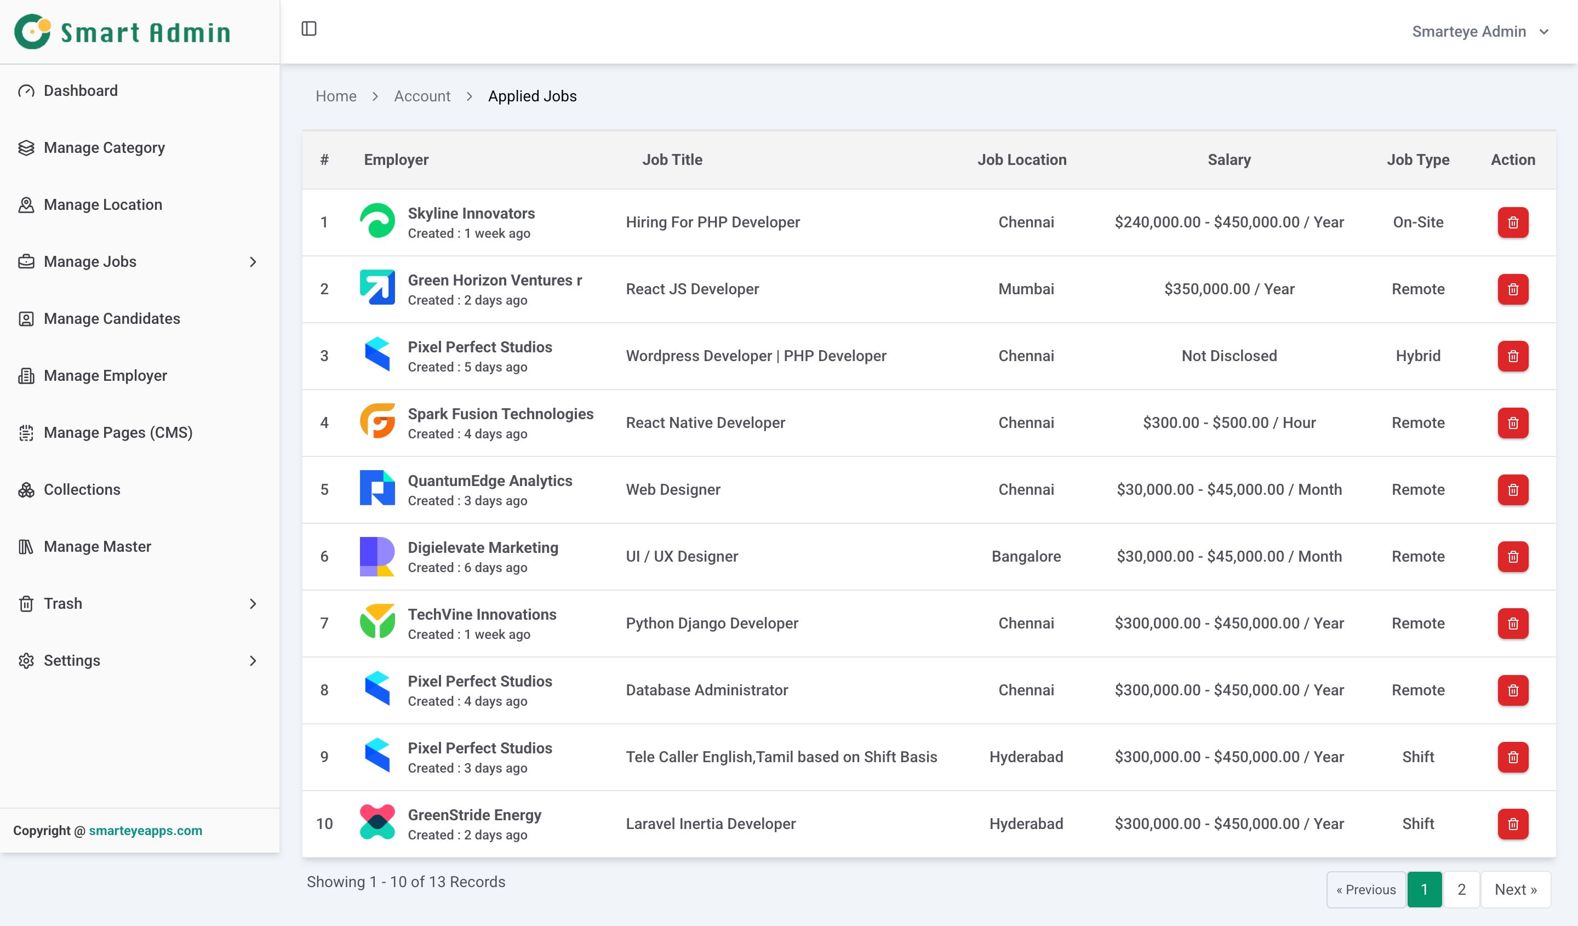
Task: Open Manage Candidates in sidebar
Action: click(x=111, y=319)
